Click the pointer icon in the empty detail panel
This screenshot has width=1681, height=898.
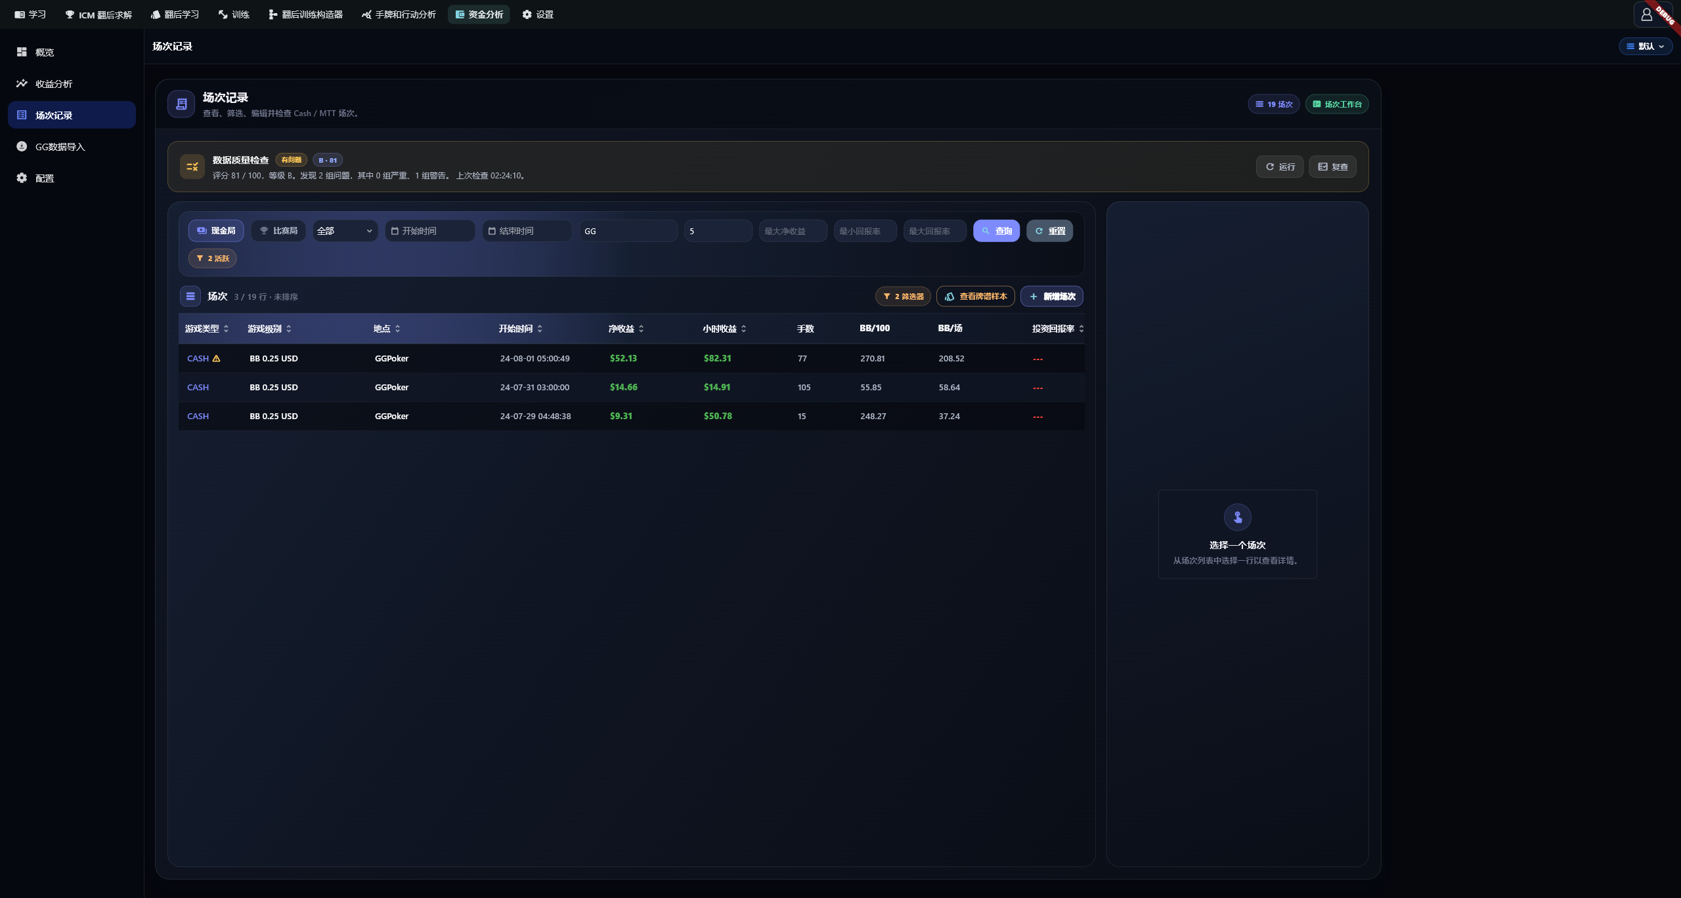coord(1237,518)
